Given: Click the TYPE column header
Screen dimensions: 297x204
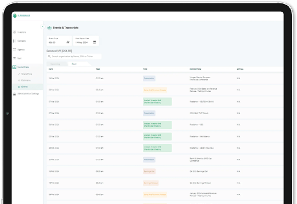Looking at the screenshot, I should (145, 69).
